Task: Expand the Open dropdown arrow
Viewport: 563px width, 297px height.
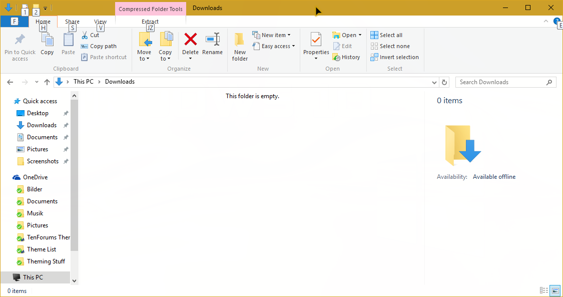Action: 360,35
